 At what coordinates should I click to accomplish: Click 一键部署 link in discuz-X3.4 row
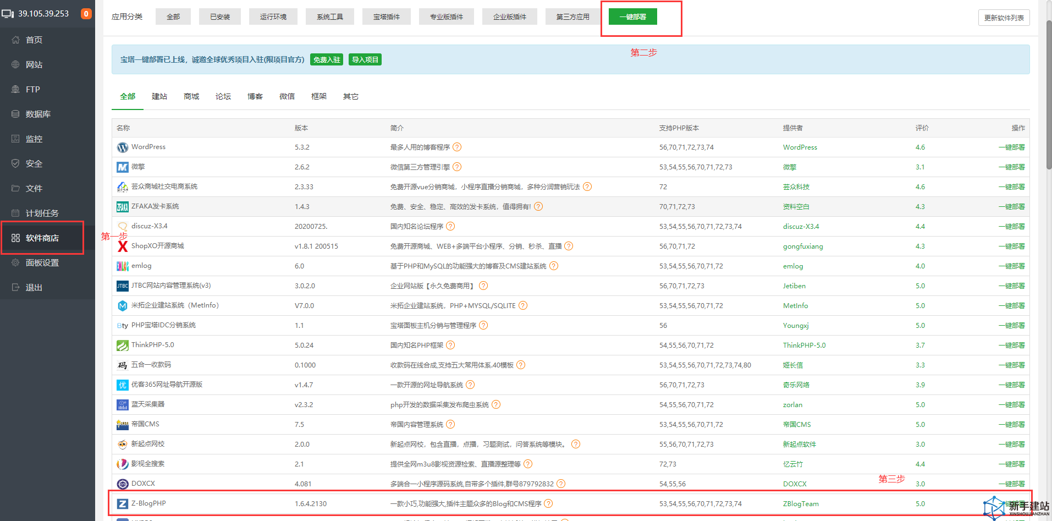tap(1012, 226)
